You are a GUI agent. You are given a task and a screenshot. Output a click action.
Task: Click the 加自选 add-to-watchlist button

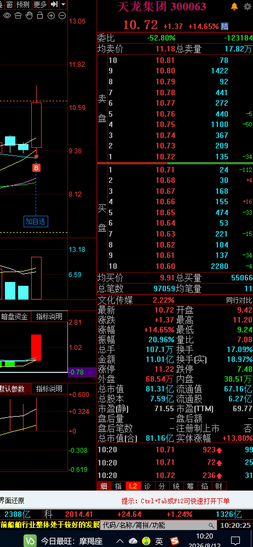click(36, 221)
